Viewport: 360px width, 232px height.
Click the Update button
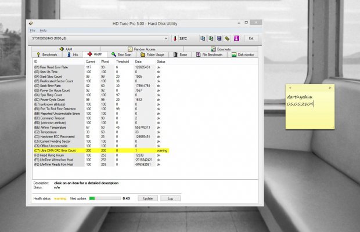(147, 198)
